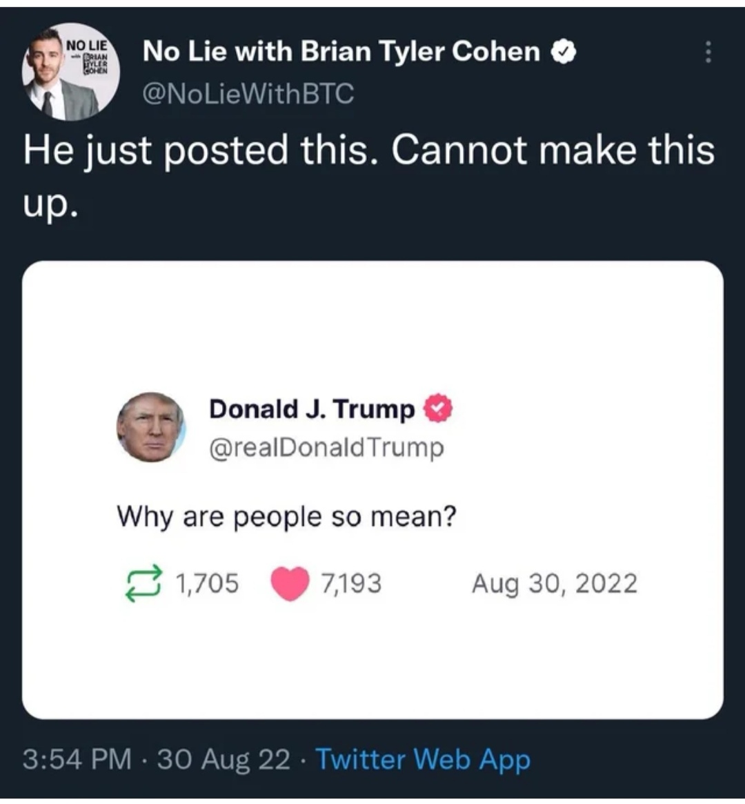
Task: Open the three-dot more options menu
Action: (x=707, y=52)
